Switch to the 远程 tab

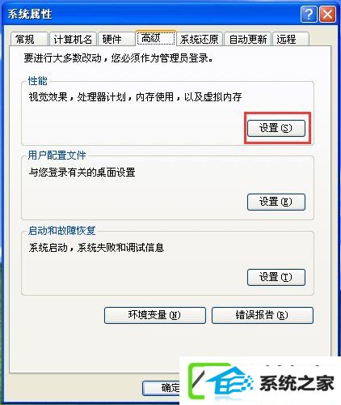290,39
